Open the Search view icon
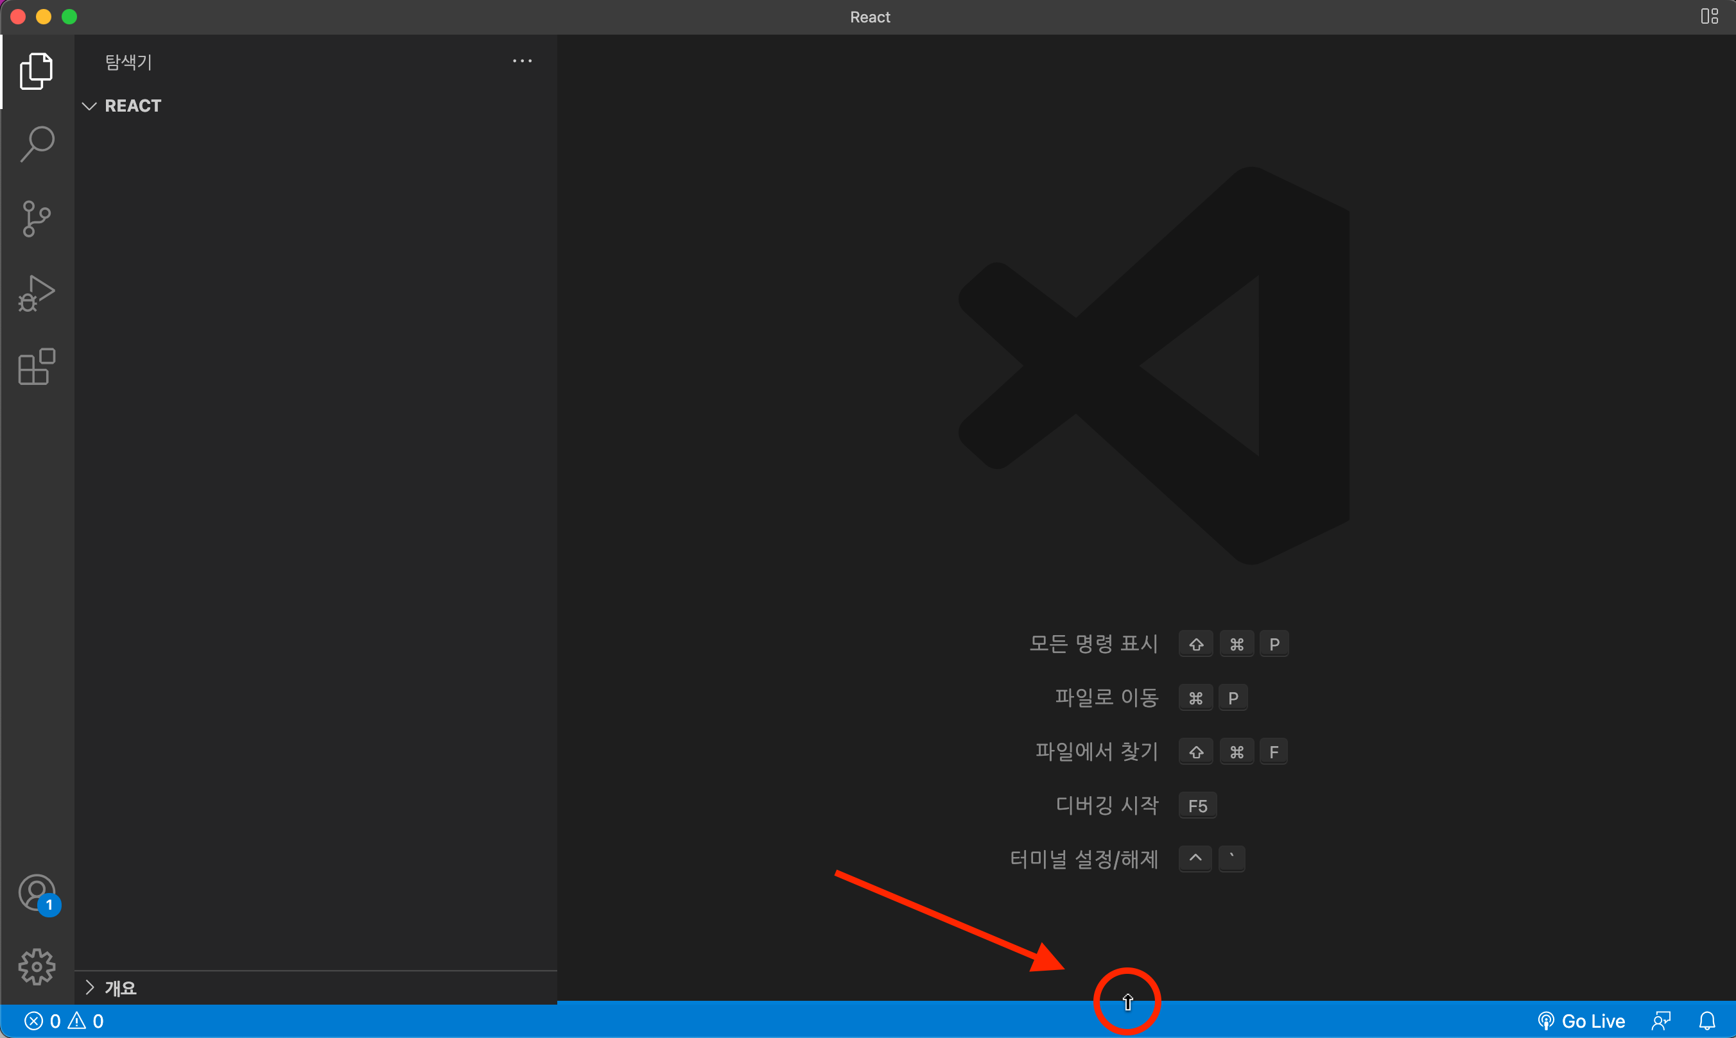 [37, 144]
